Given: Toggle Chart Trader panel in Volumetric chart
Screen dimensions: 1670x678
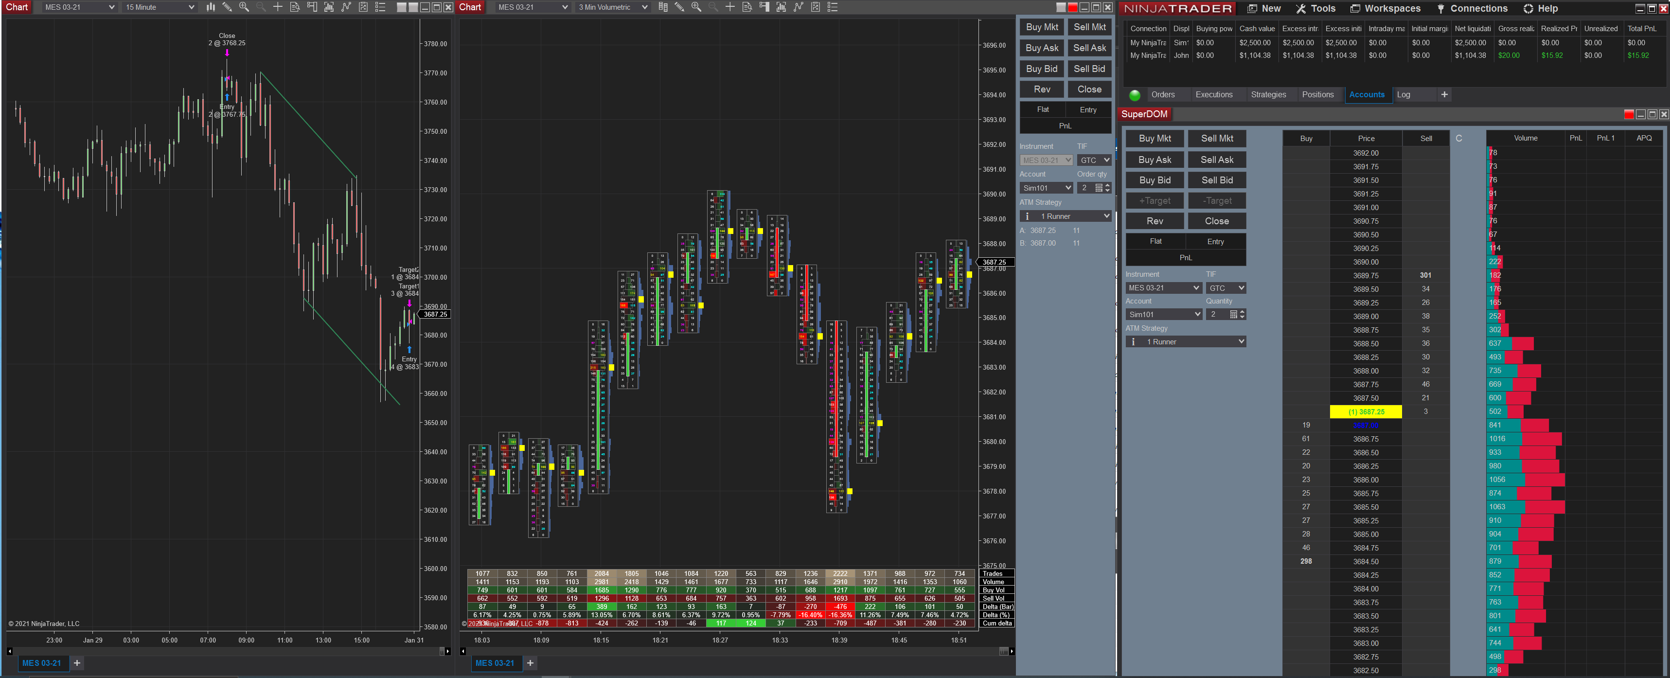Looking at the screenshot, I should coord(764,7).
